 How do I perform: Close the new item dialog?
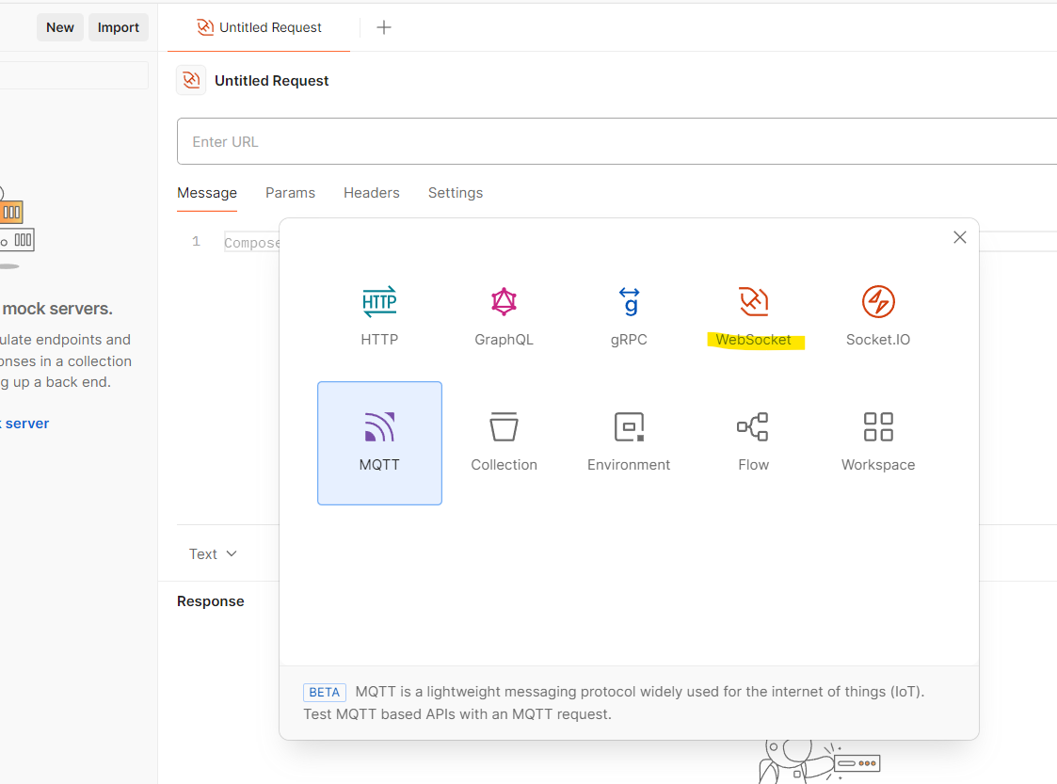point(960,237)
